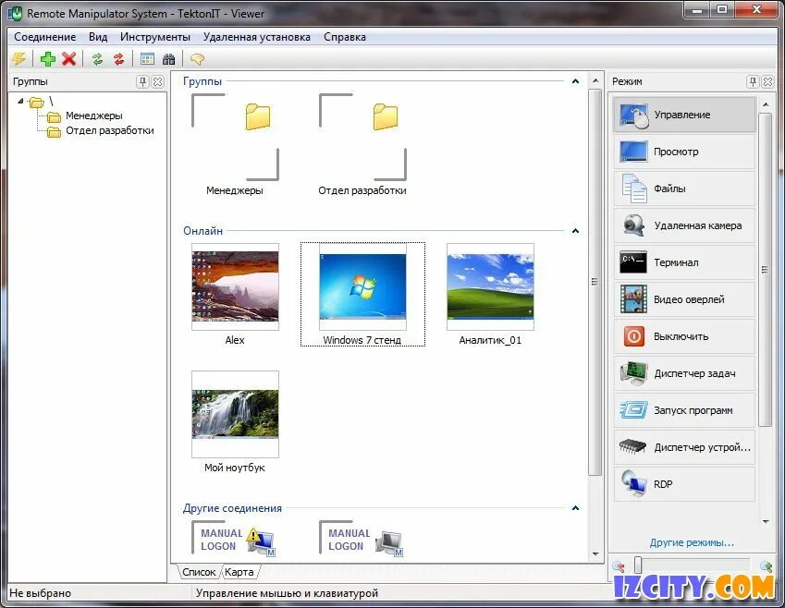Select the Удаленная камера mode
The height and width of the screenshot is (608, 785).
coord(684,225)
